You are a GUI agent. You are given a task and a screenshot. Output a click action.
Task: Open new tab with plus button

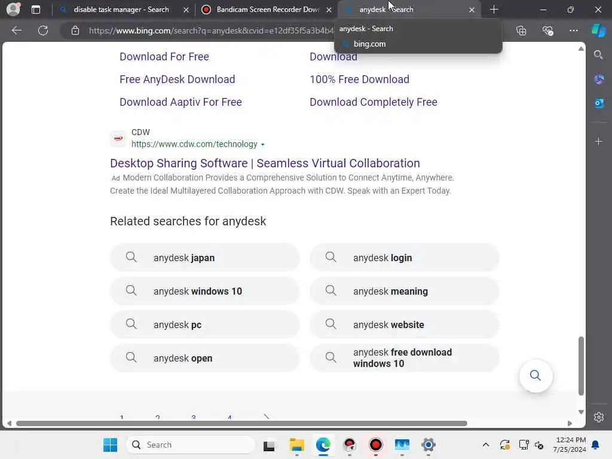494,10
